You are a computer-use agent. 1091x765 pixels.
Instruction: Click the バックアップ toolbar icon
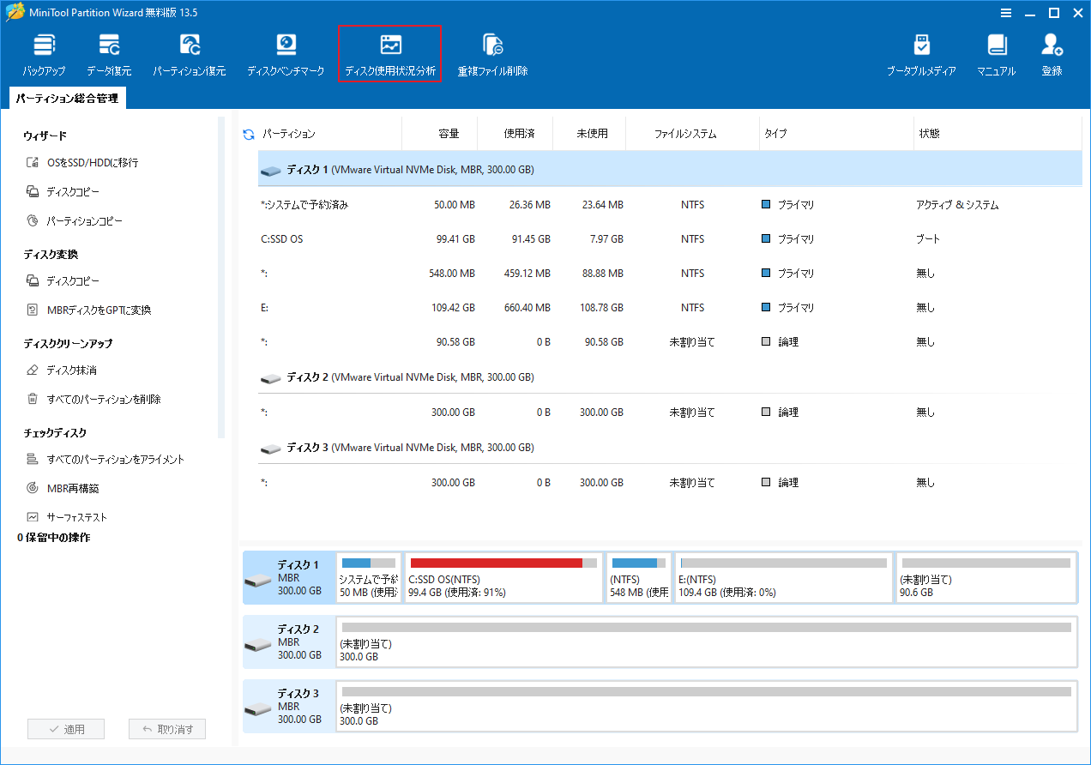click(44, 51)
